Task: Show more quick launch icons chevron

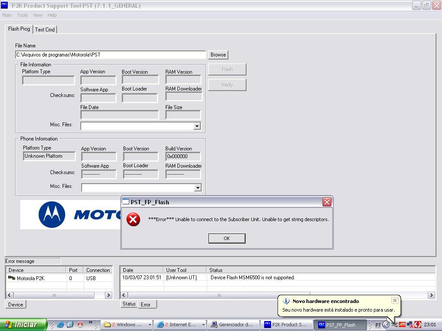Action: (90, 322)
